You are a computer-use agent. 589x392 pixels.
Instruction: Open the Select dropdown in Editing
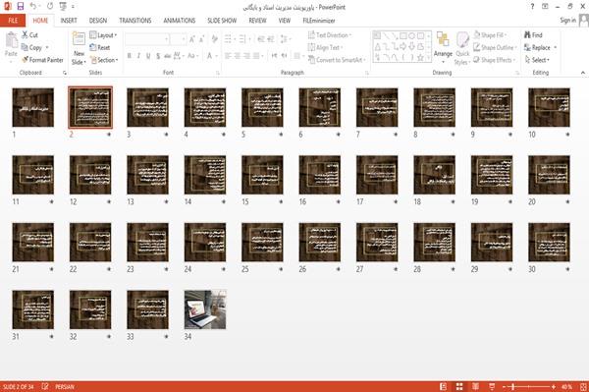537,60
